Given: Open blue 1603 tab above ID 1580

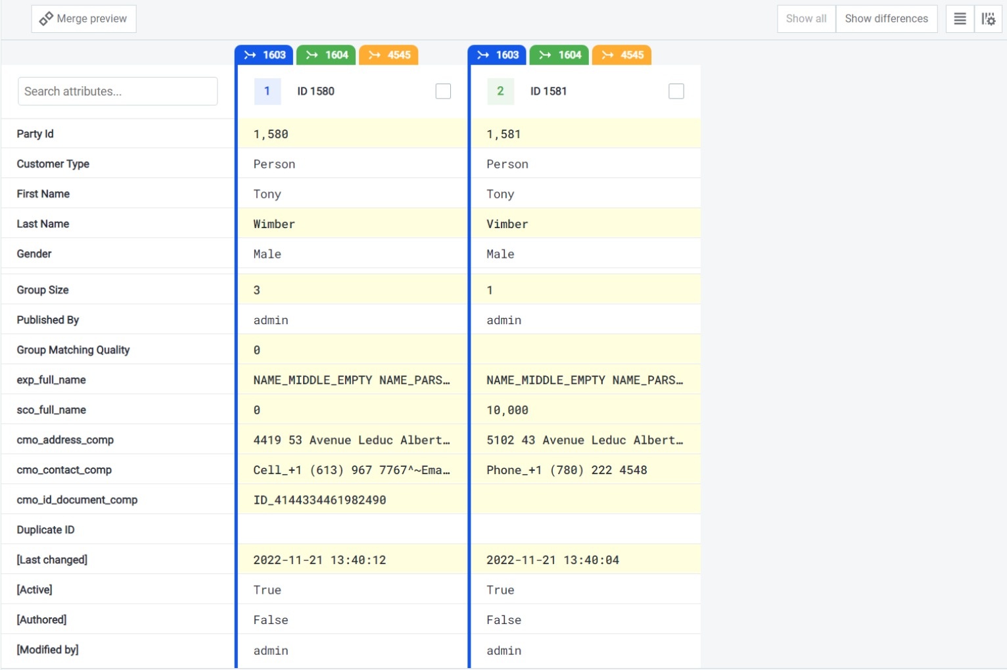Looking at the screenshot, I should (264, 55).
